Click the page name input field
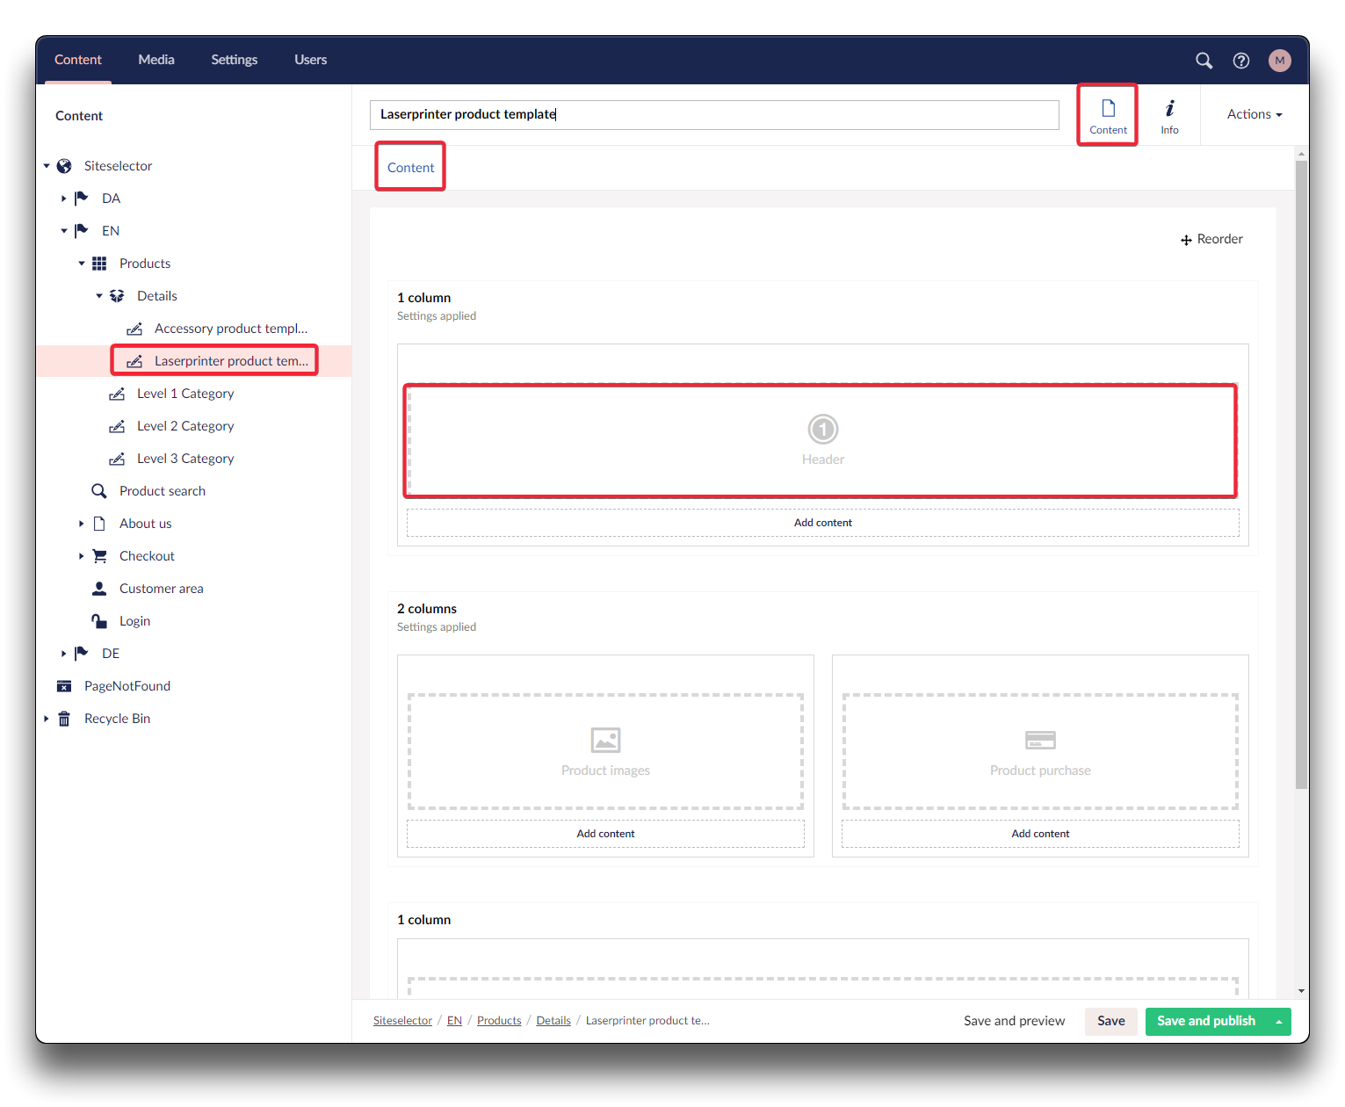The width and height of the screenshot is (1345, 1107). click(713, 114)
